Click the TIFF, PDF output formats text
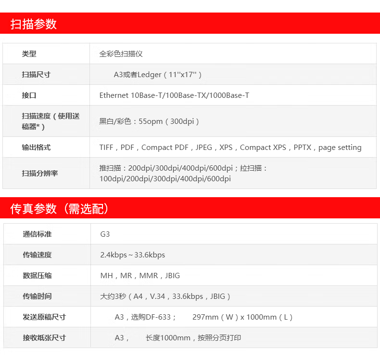 click(x=230, y=148)
